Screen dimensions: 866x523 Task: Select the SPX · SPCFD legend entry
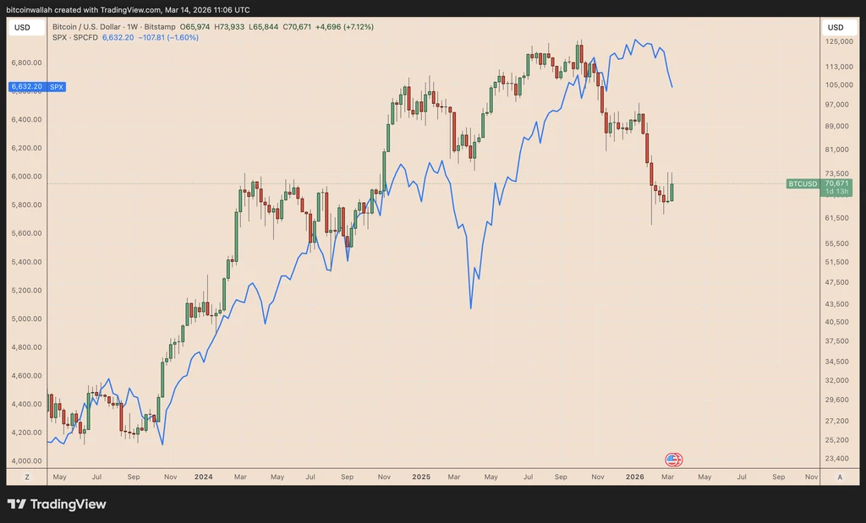[75, 37]
